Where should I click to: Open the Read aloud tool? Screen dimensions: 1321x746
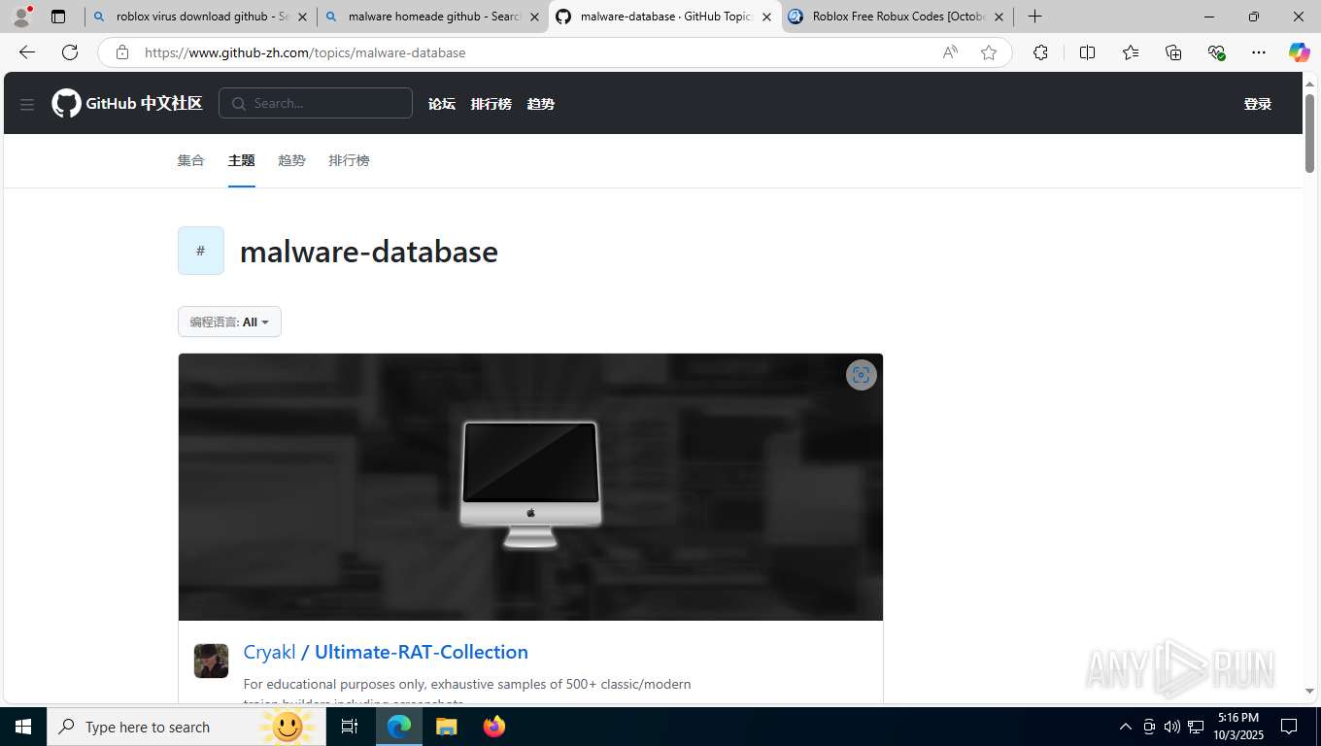[x=950, y=52]
